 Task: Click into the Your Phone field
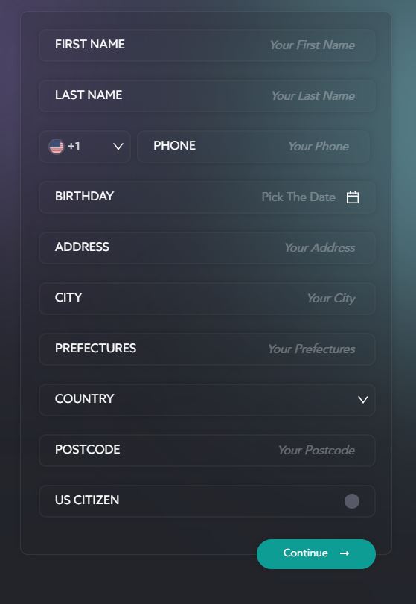(254, 147)
